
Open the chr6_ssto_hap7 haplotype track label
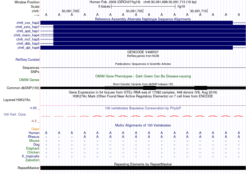pos(27,27)
